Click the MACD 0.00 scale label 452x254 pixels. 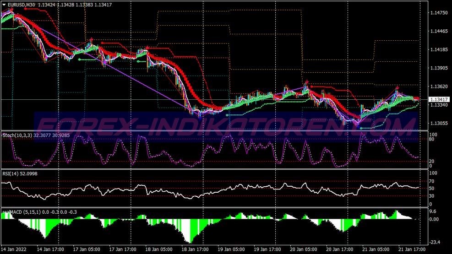coord(433,219)
